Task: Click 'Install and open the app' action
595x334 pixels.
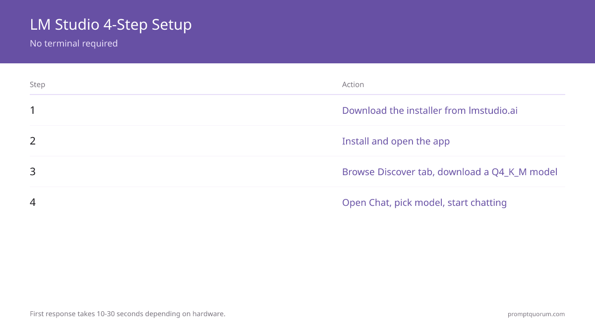Action: (396, 142)
